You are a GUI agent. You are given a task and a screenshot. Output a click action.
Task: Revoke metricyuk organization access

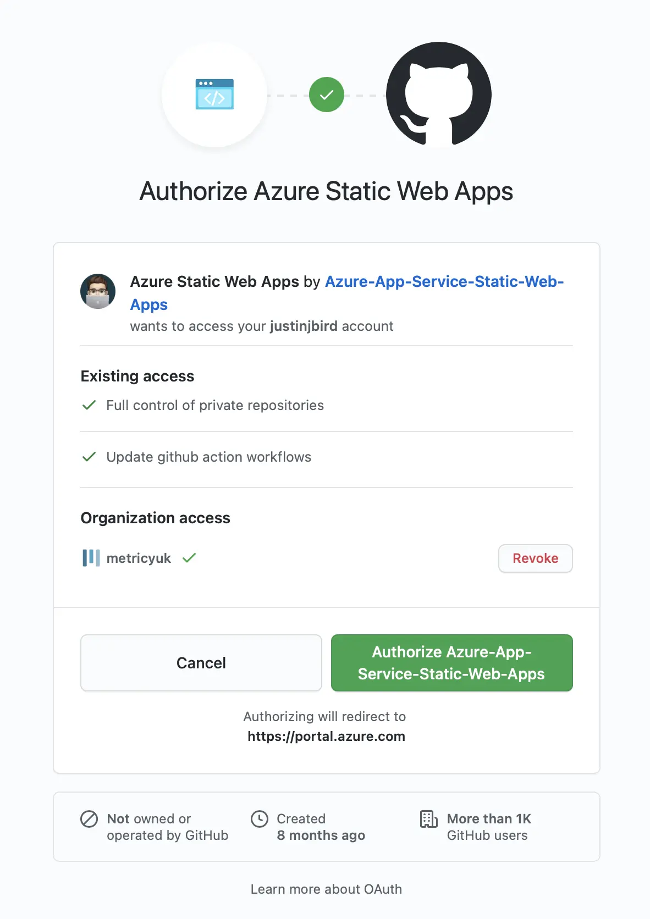[x=535, y=558]
